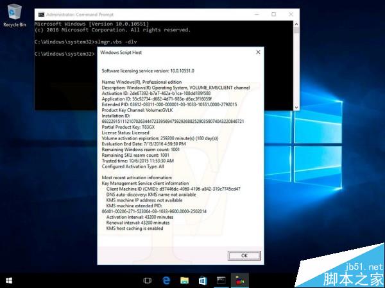Click 'Software licensing service version' line
Image resolution: width=385 pixels, height=288 pixels.
click(x=148, y=71)
